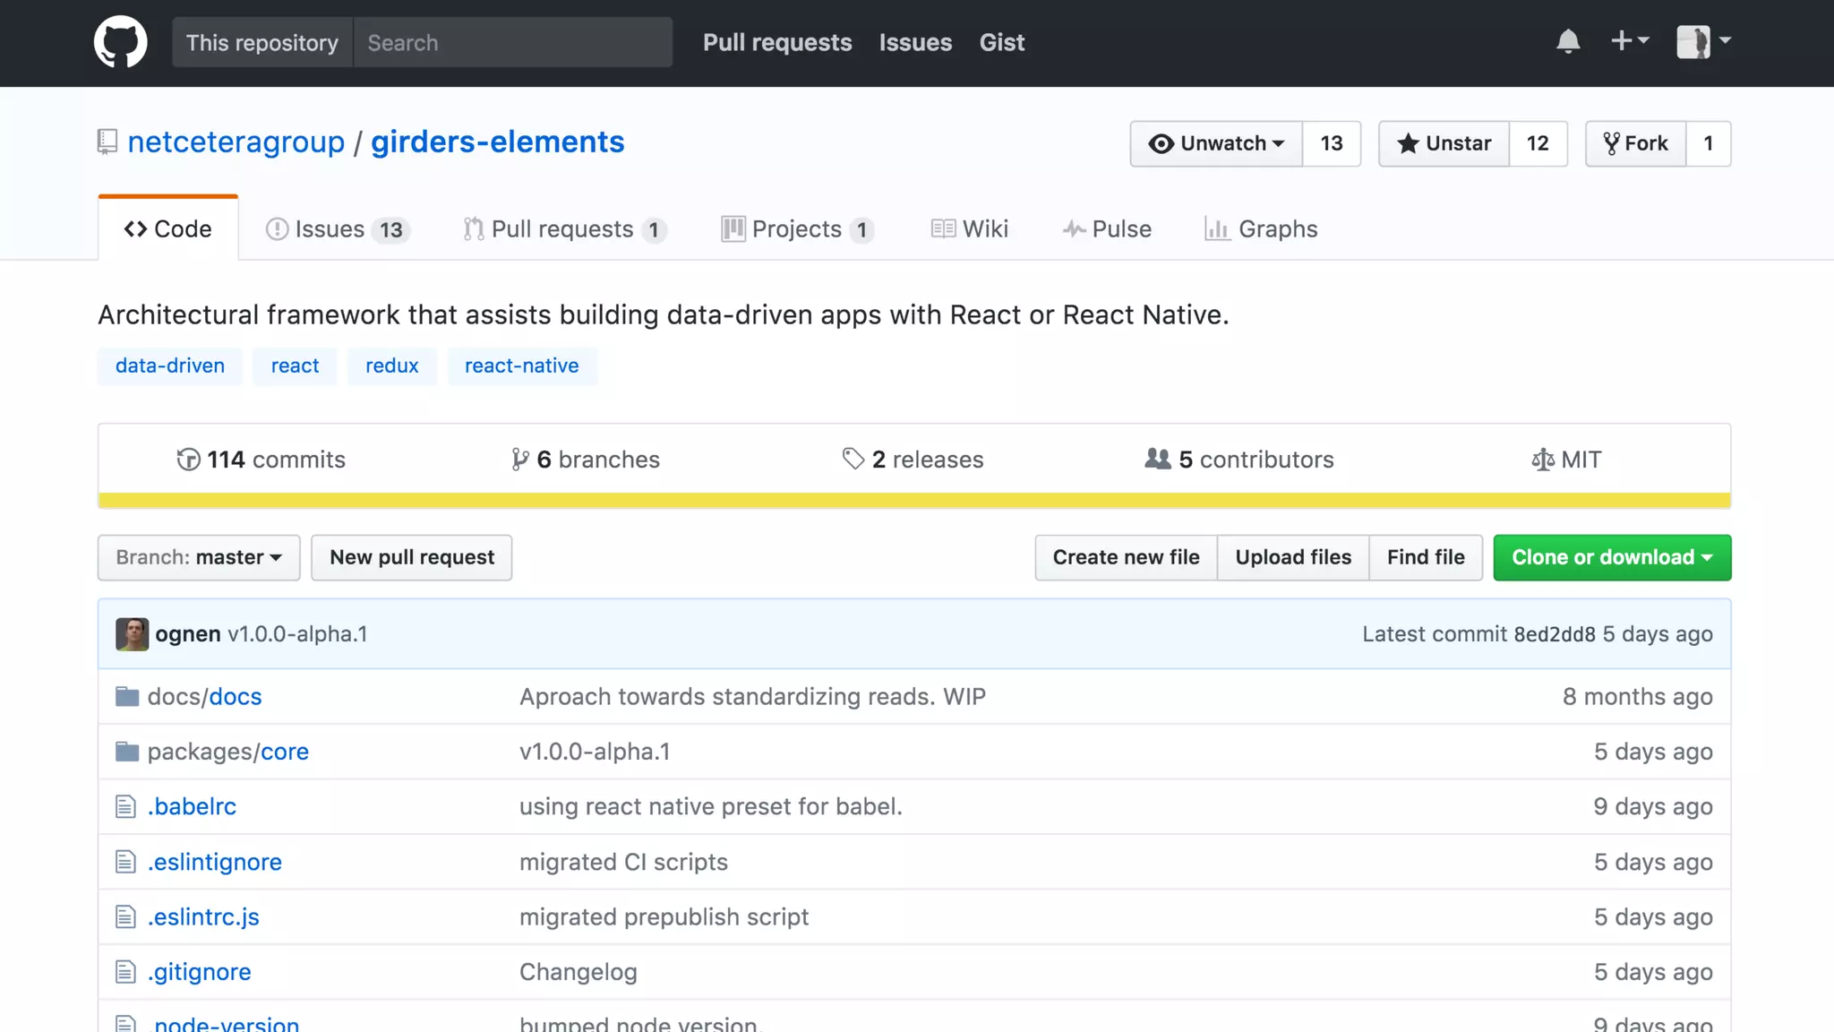Click the MIT license scale icon

[1542, 460]
